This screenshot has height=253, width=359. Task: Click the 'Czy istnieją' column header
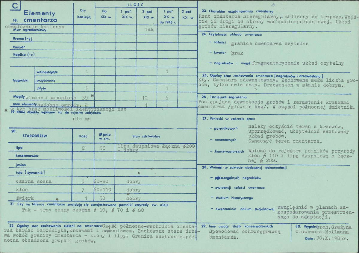[84, 14]
